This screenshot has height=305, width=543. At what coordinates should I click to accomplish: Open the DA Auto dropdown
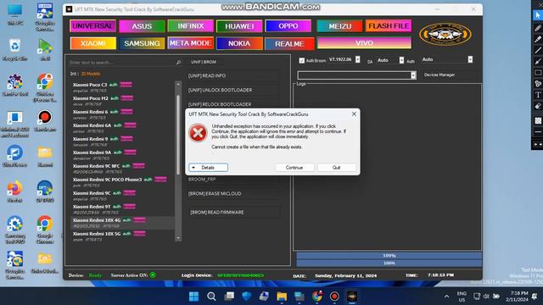[x=401, y=60]
